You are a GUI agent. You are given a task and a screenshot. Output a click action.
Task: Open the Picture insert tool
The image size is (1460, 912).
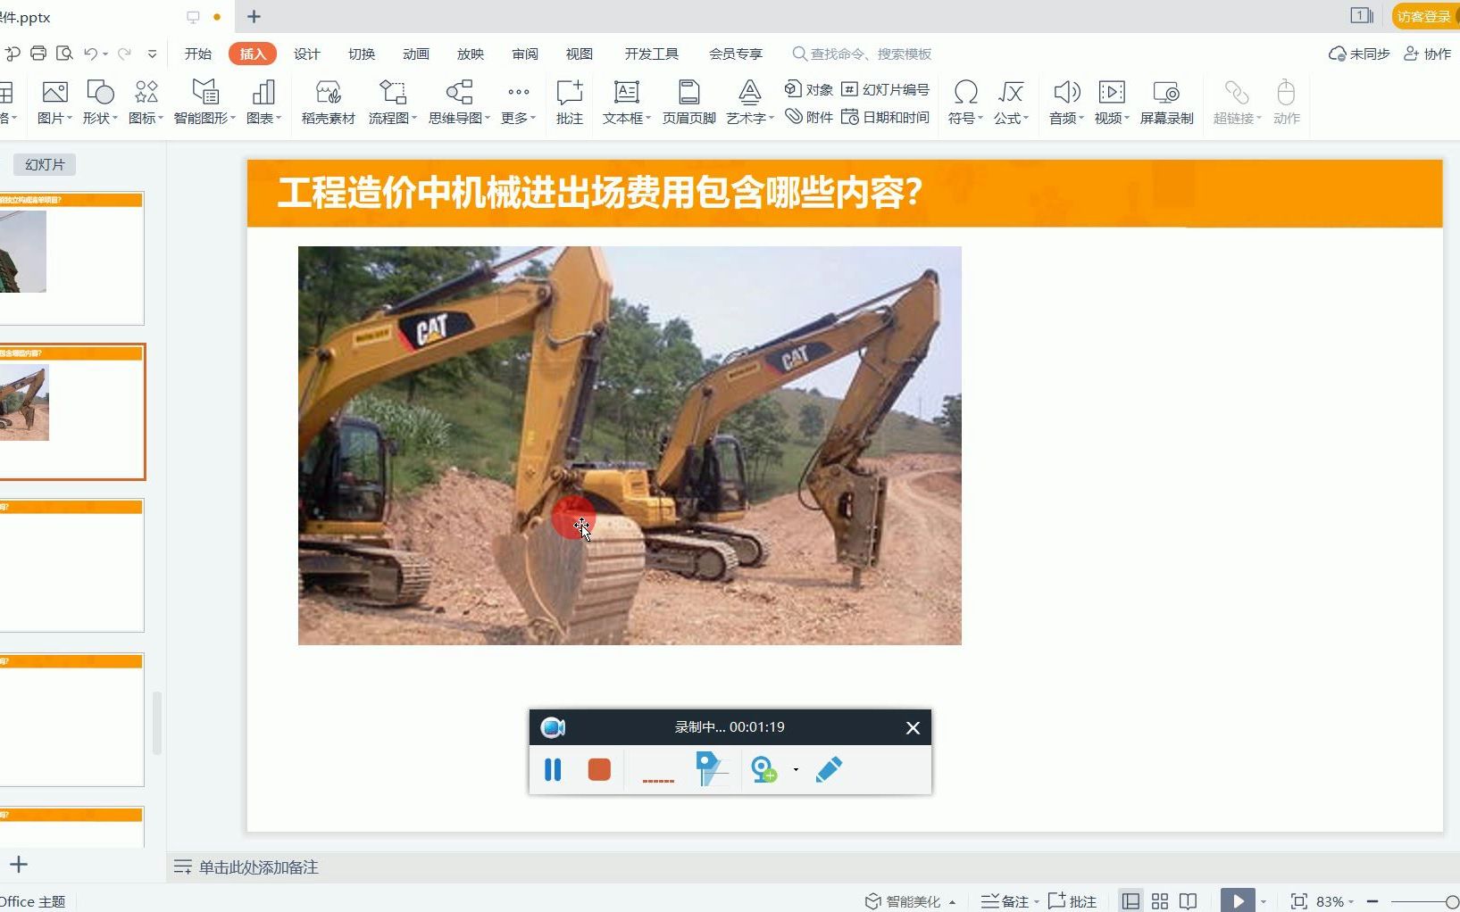[x=54, y=102]
